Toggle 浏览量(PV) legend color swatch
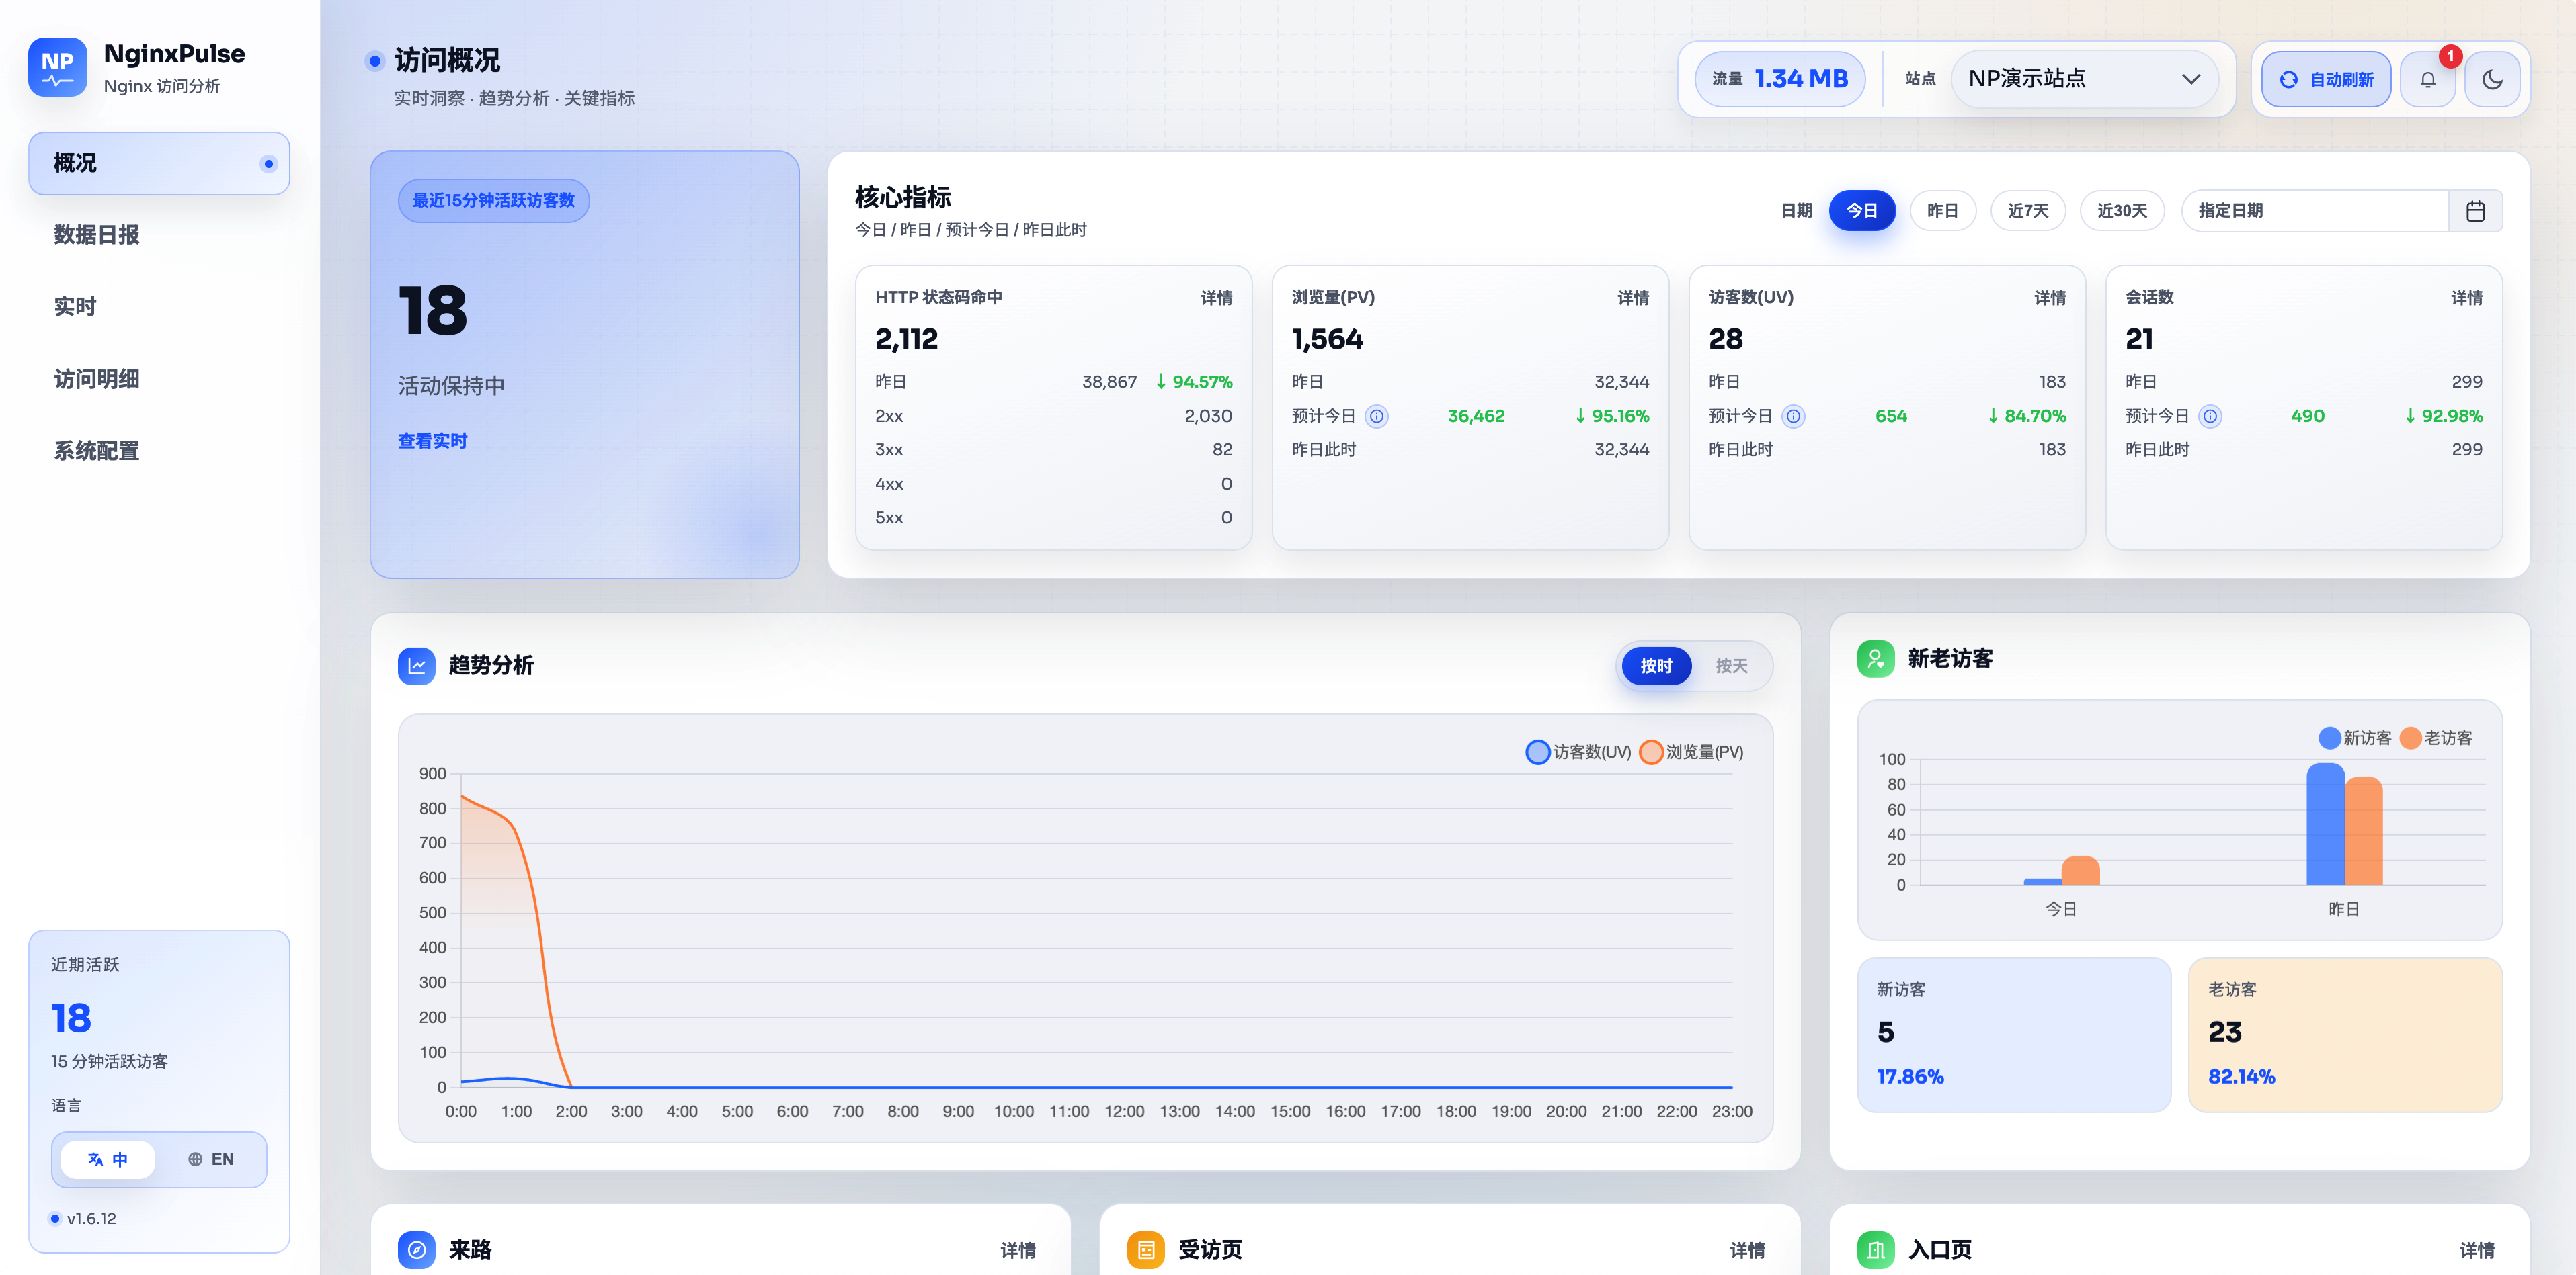Screen dimensions: 2576x1275 coord(1651,752)
